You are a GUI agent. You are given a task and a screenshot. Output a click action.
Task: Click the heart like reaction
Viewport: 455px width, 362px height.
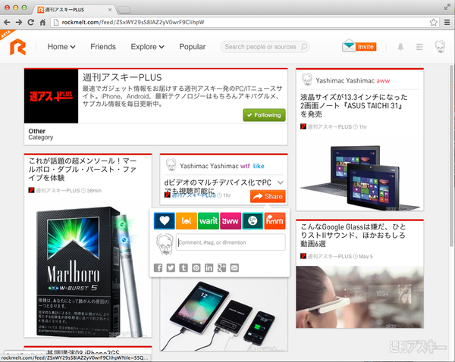click(x=165, y=221)
